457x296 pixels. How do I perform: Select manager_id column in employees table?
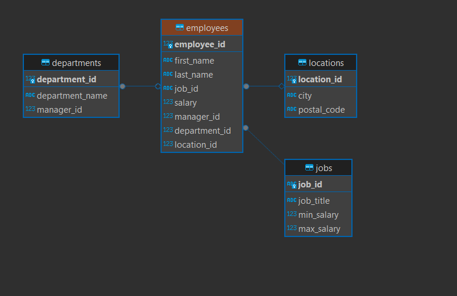(202, 116)
